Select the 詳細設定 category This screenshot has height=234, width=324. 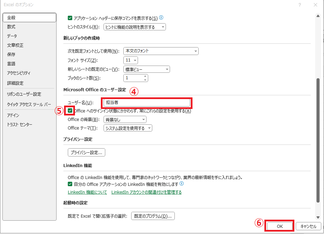point(29,83)
